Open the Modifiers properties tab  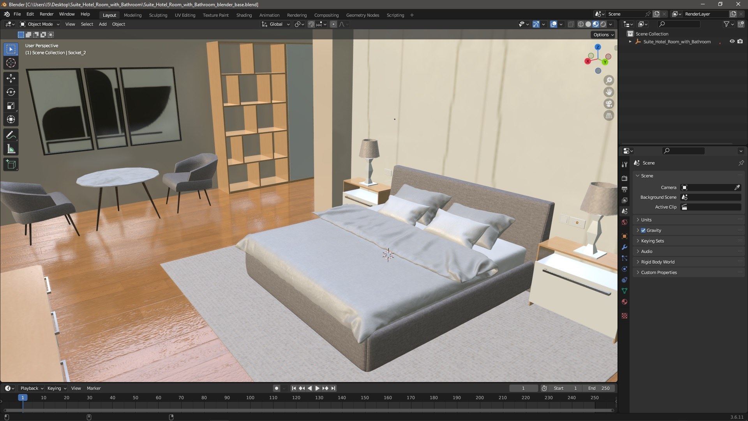click(x=625, y=247)
